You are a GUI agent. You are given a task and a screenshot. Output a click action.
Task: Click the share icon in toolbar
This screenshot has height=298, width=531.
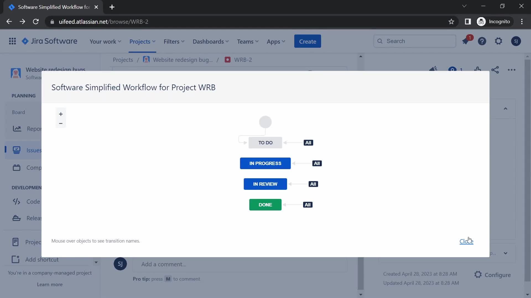pyautogui.click(x=495, y=70)
